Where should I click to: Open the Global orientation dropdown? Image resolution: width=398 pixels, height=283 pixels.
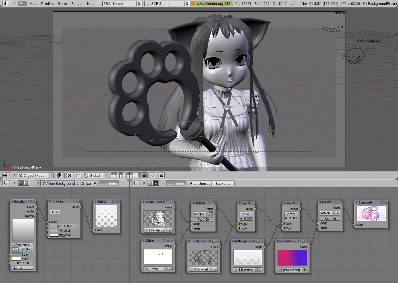[x=98, y=175]
